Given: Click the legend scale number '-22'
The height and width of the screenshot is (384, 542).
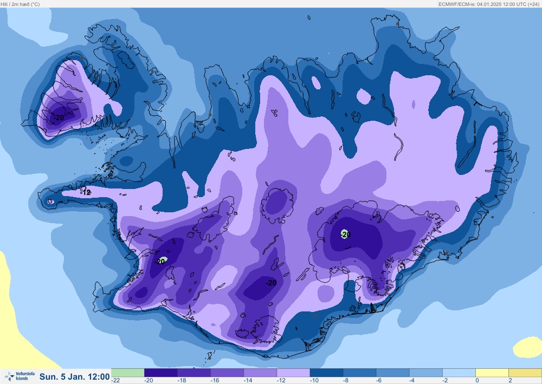Looking at the screenshot, I should (x=115, y=381).
